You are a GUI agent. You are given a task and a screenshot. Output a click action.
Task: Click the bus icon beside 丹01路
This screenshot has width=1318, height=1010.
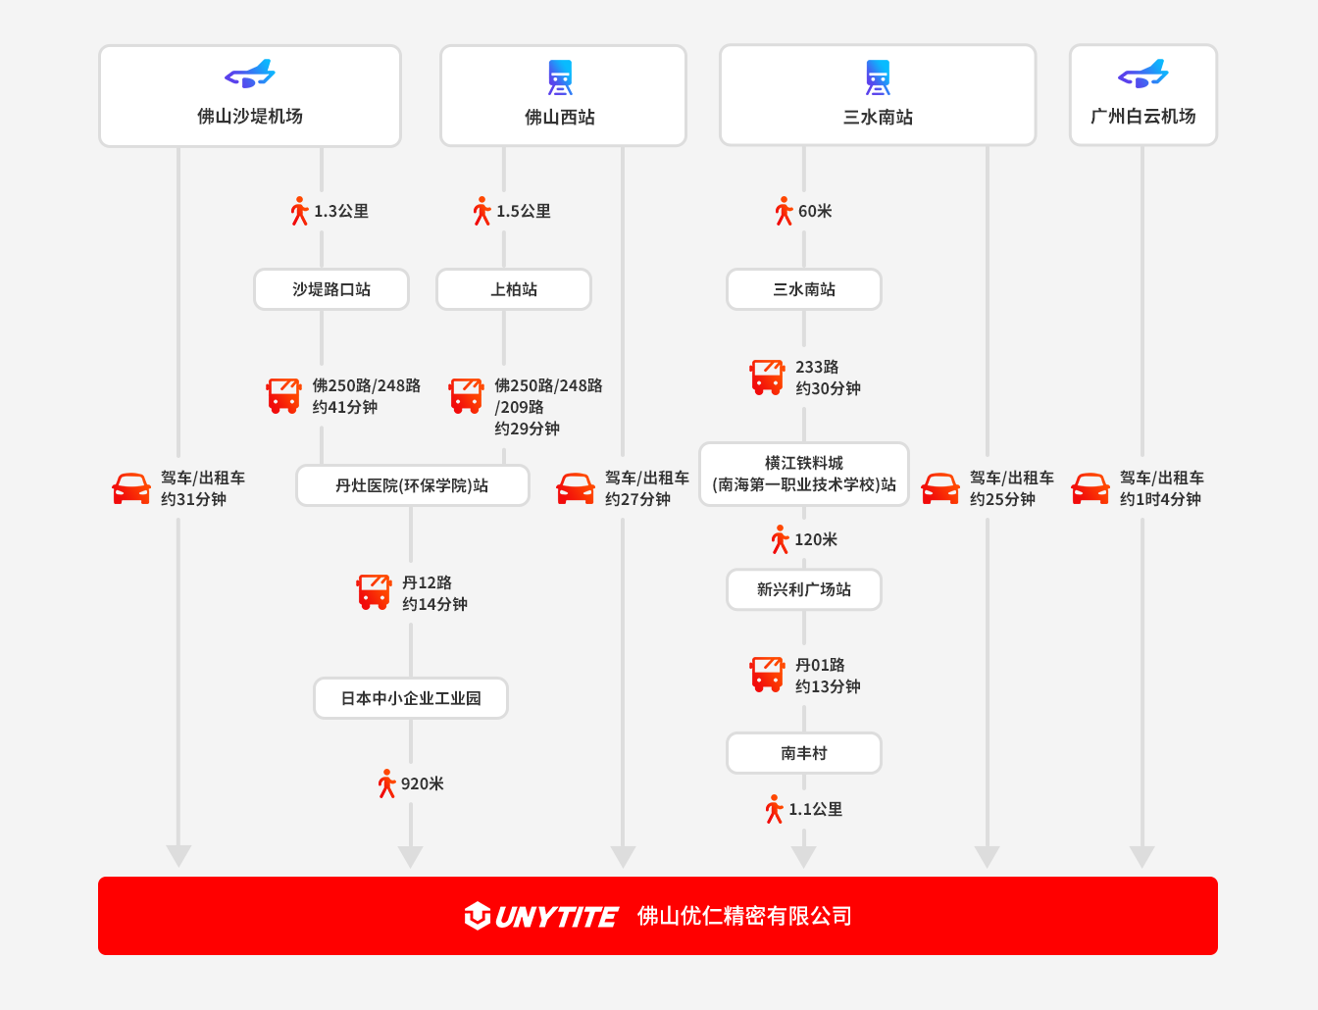click(767, 675)
